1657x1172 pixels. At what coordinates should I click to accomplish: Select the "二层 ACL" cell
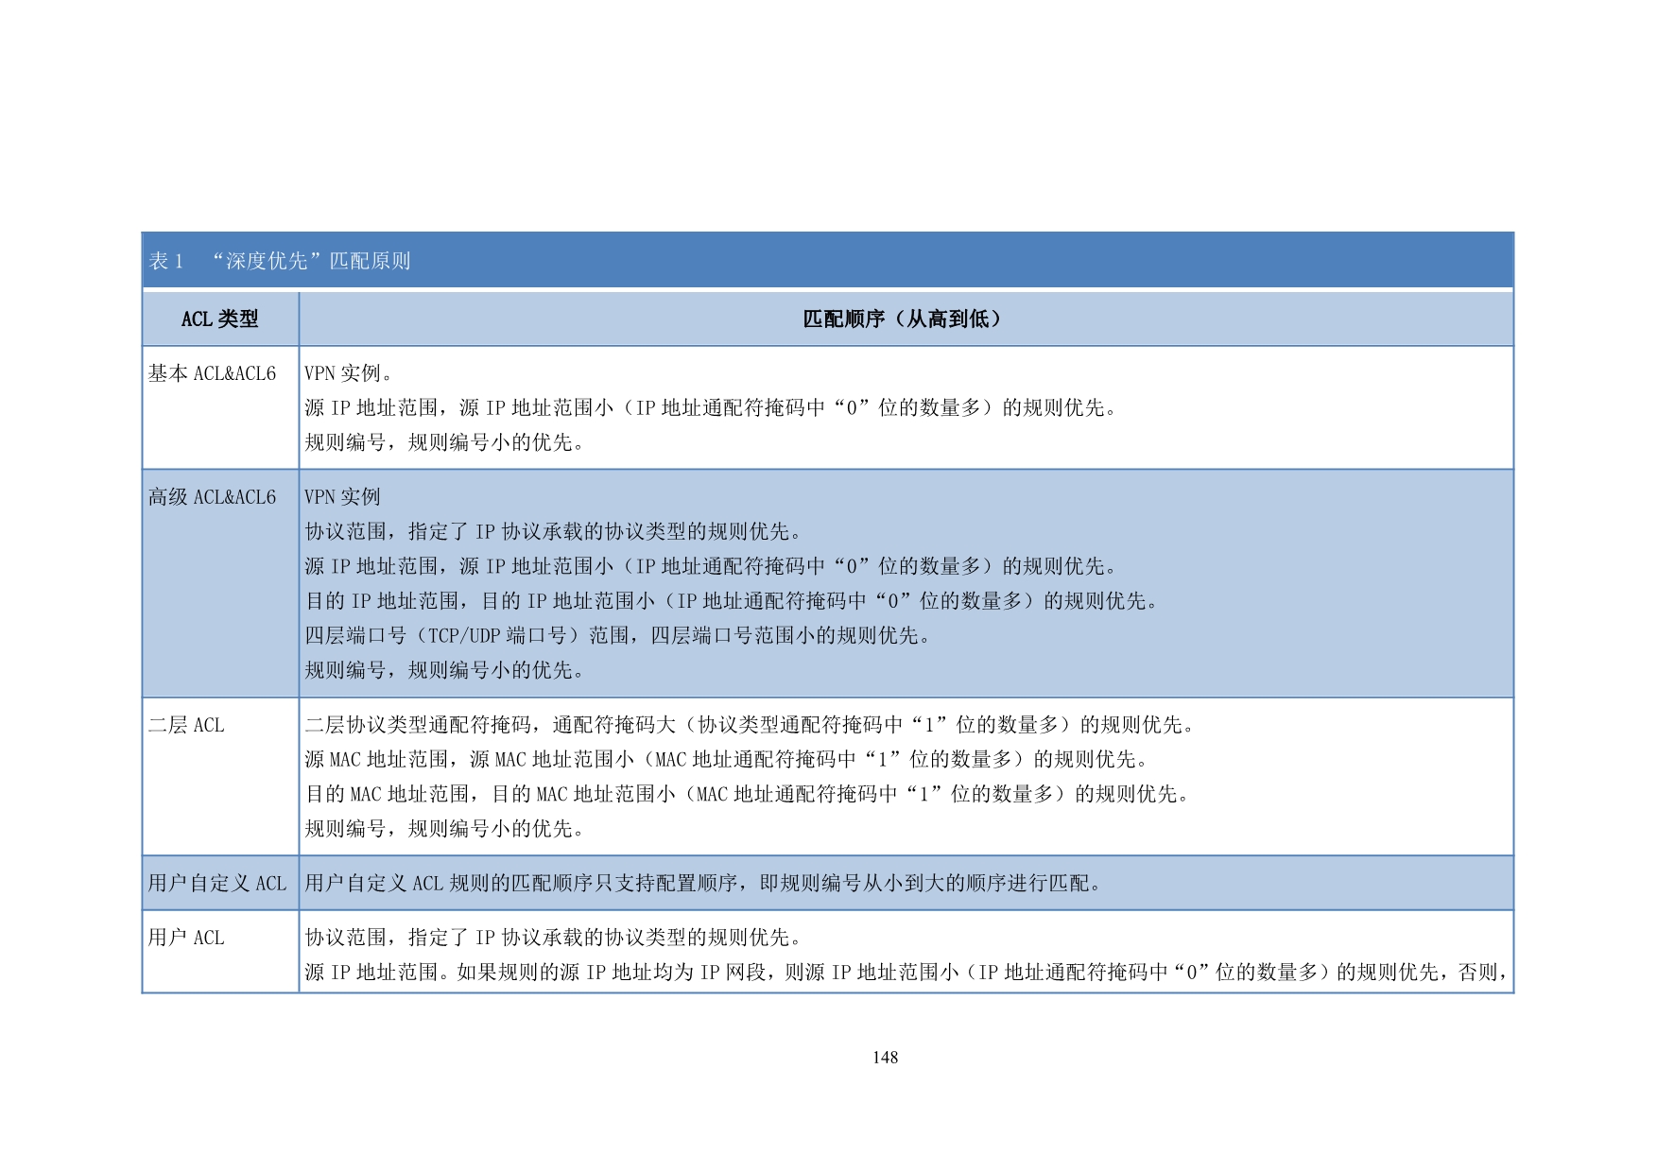pos(186,725)
